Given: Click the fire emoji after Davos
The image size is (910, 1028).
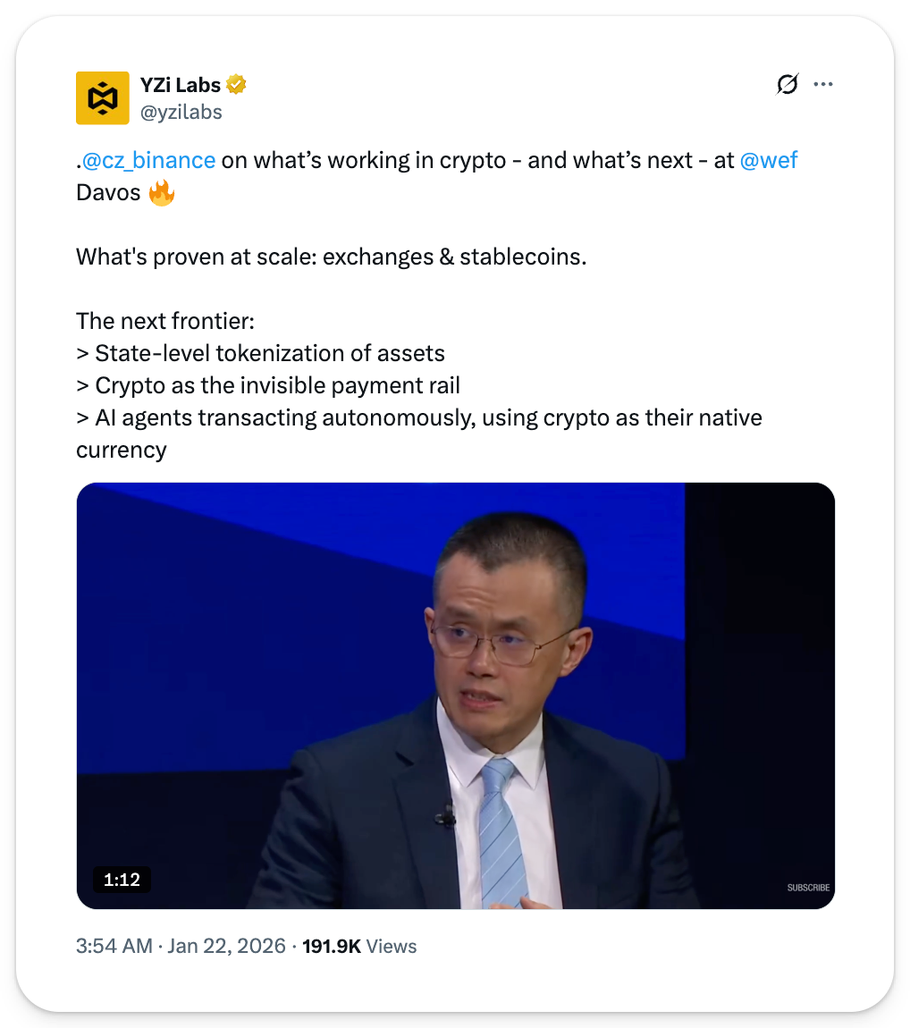Looking at the screenshot, I should 162,192.
